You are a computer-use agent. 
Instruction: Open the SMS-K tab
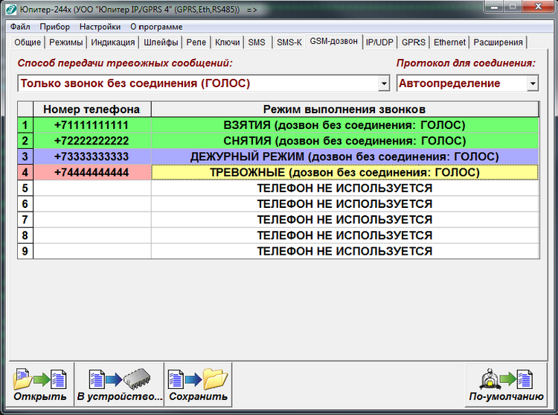(x=289, y=42)
